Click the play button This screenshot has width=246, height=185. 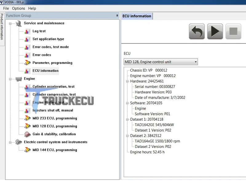215,31
